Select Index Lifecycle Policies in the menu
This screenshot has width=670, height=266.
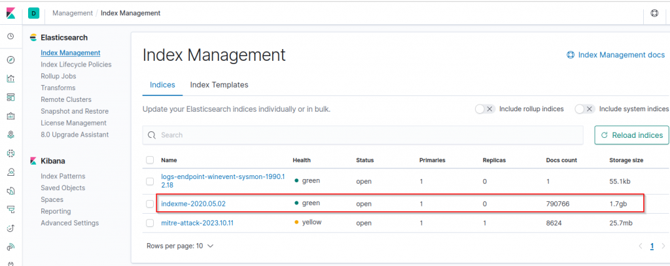[x=76, y=65]
